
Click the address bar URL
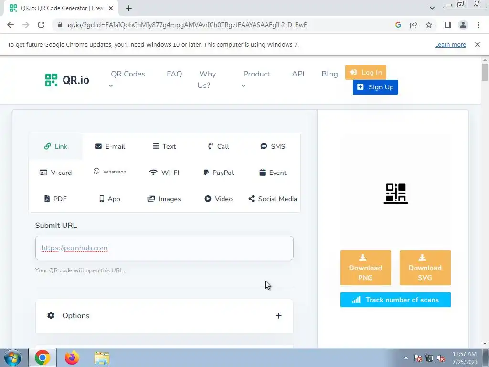(x=187, y=25)
